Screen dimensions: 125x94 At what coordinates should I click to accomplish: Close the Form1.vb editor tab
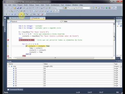[44, 18]
